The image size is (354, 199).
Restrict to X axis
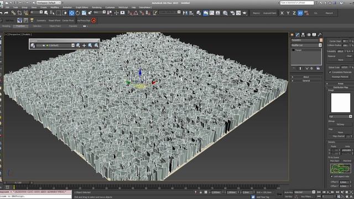coord(282,13)
